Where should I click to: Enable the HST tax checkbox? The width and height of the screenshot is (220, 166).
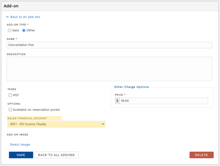[x=10, y=95]
